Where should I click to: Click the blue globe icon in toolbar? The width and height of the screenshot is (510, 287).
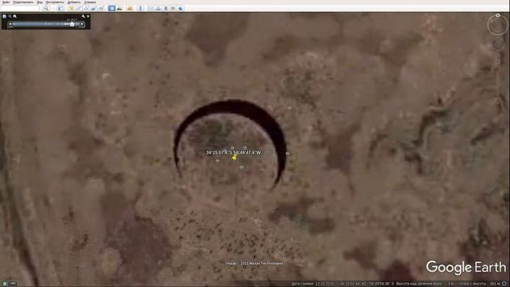tap(181, 8)
